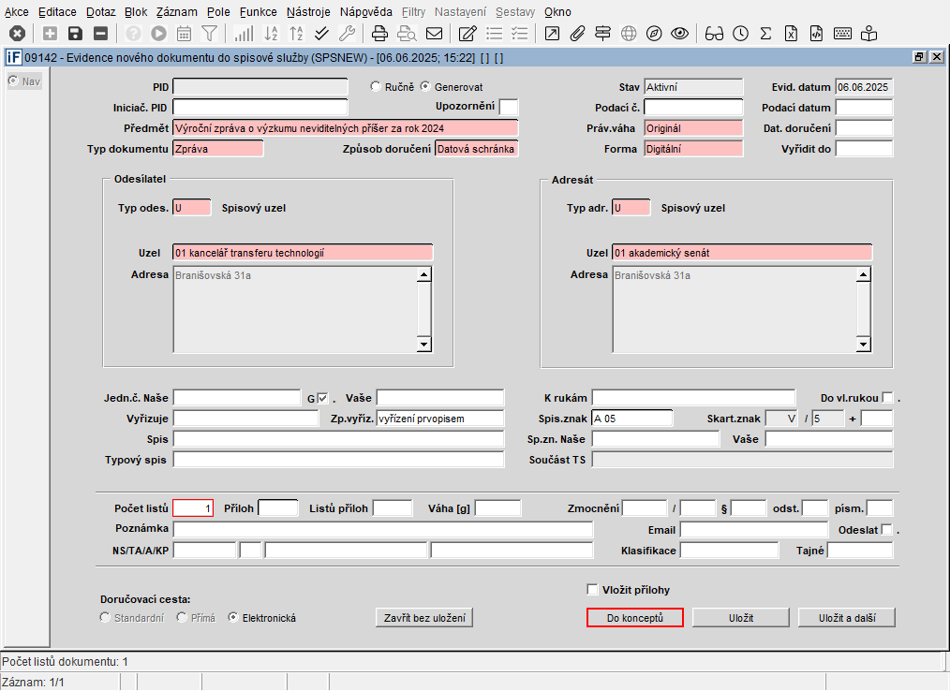Click the octagonal close form icon

(x=17, y=34)
